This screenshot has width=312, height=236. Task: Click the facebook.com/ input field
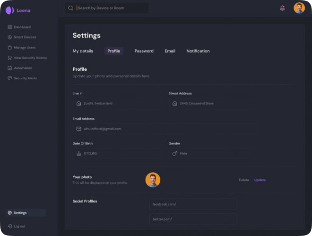click(x=193, y=204)
